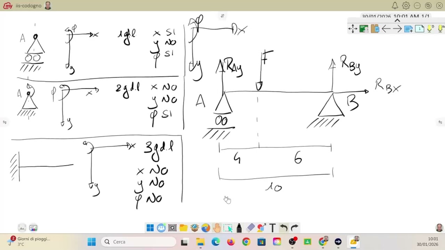Collapse the top page toolbar chevron
This screenshot has width=445, height=250.
coord(397,20)
